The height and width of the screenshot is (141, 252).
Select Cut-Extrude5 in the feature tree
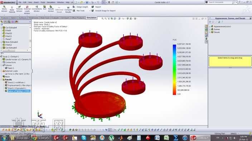point(10,48)
